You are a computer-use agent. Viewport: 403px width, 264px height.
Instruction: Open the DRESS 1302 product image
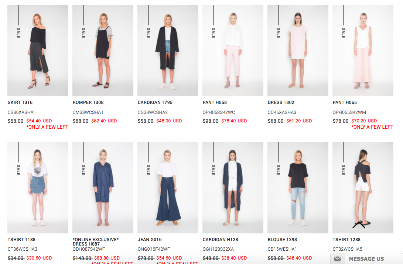(298, 51)
